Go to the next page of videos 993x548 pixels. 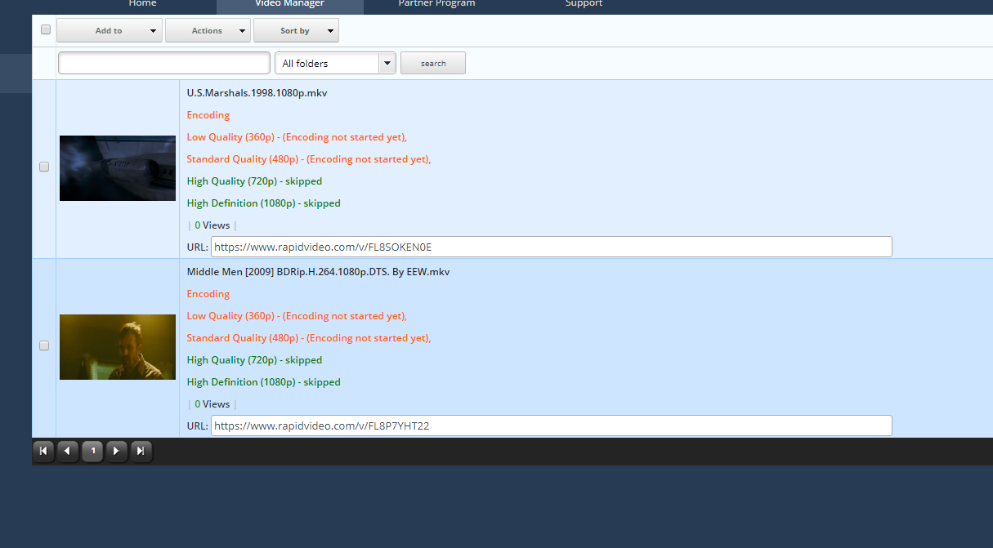[117, 451]
